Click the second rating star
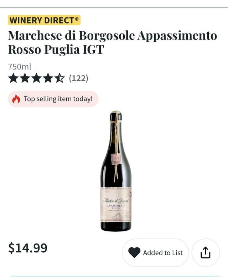 [x=25, y=78]
